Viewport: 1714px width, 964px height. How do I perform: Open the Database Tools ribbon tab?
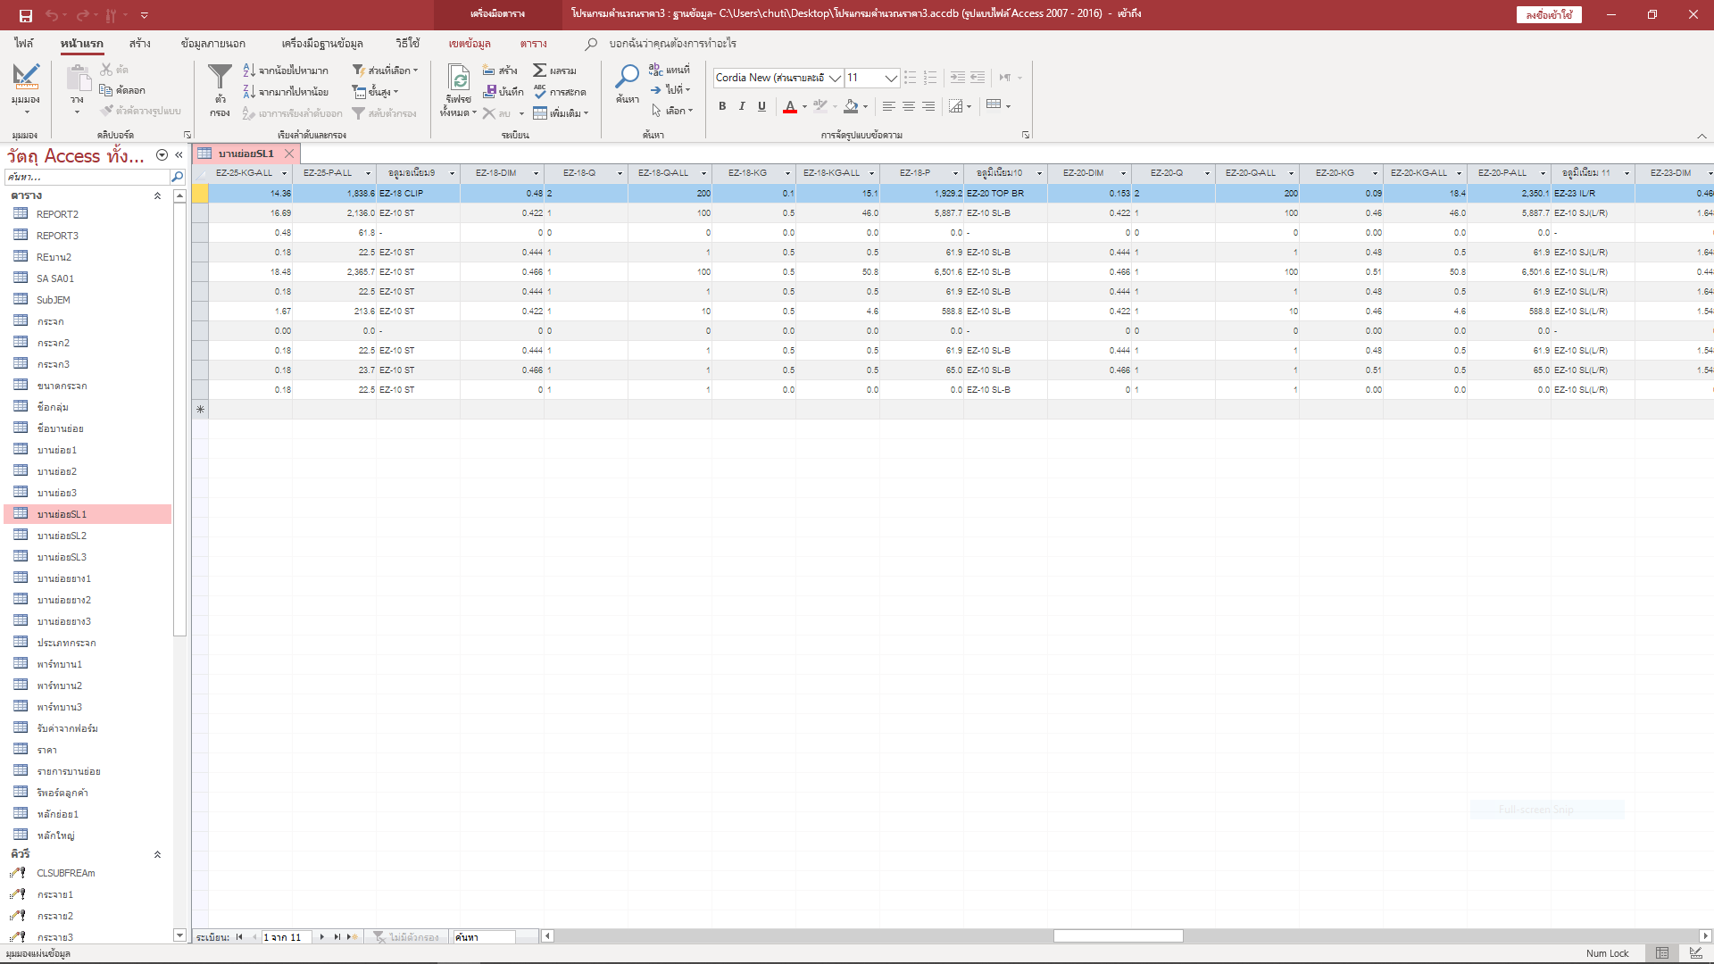(x=321, y=43)
